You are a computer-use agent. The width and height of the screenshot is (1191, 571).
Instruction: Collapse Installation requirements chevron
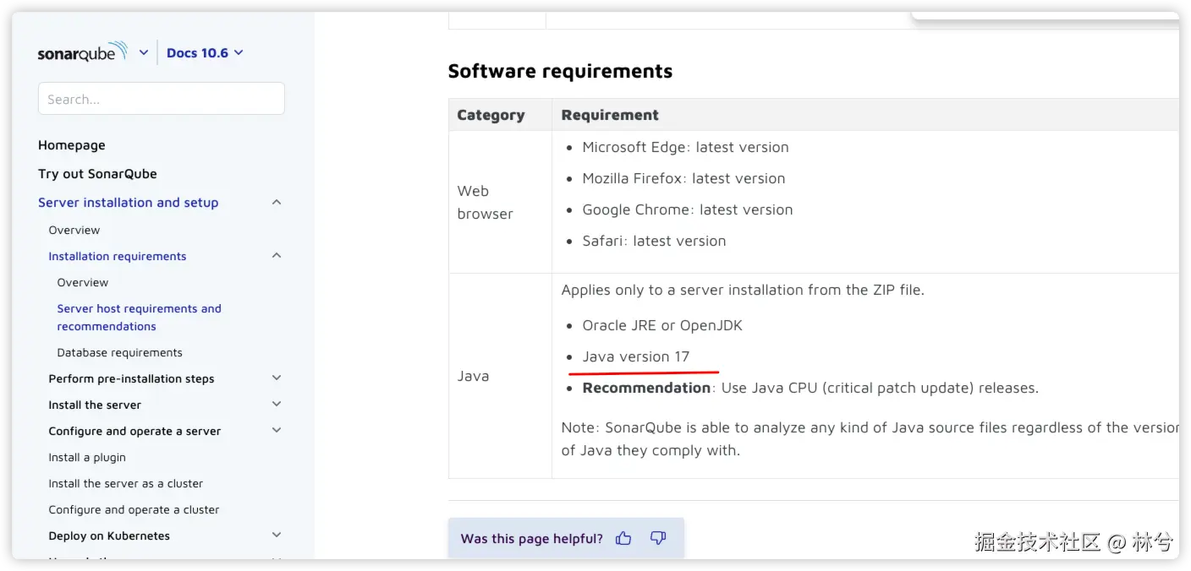click(277, 256)
